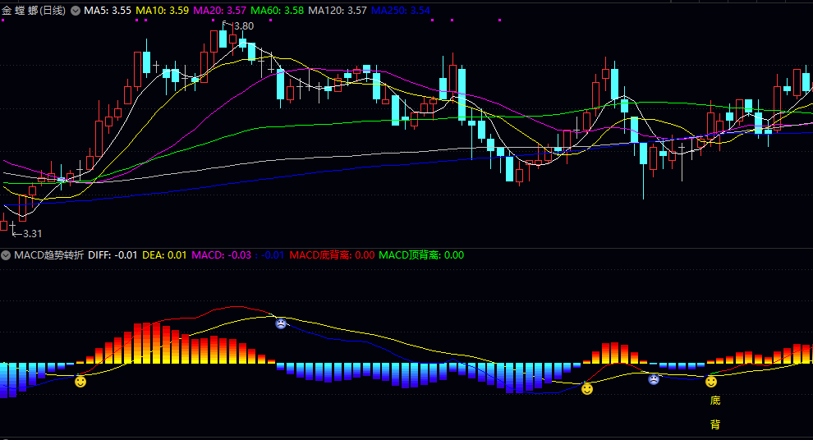This screenshot has width=813, height=440.
Task: Click the MACD顶背离 value label
Action: [x=420, y=255]
